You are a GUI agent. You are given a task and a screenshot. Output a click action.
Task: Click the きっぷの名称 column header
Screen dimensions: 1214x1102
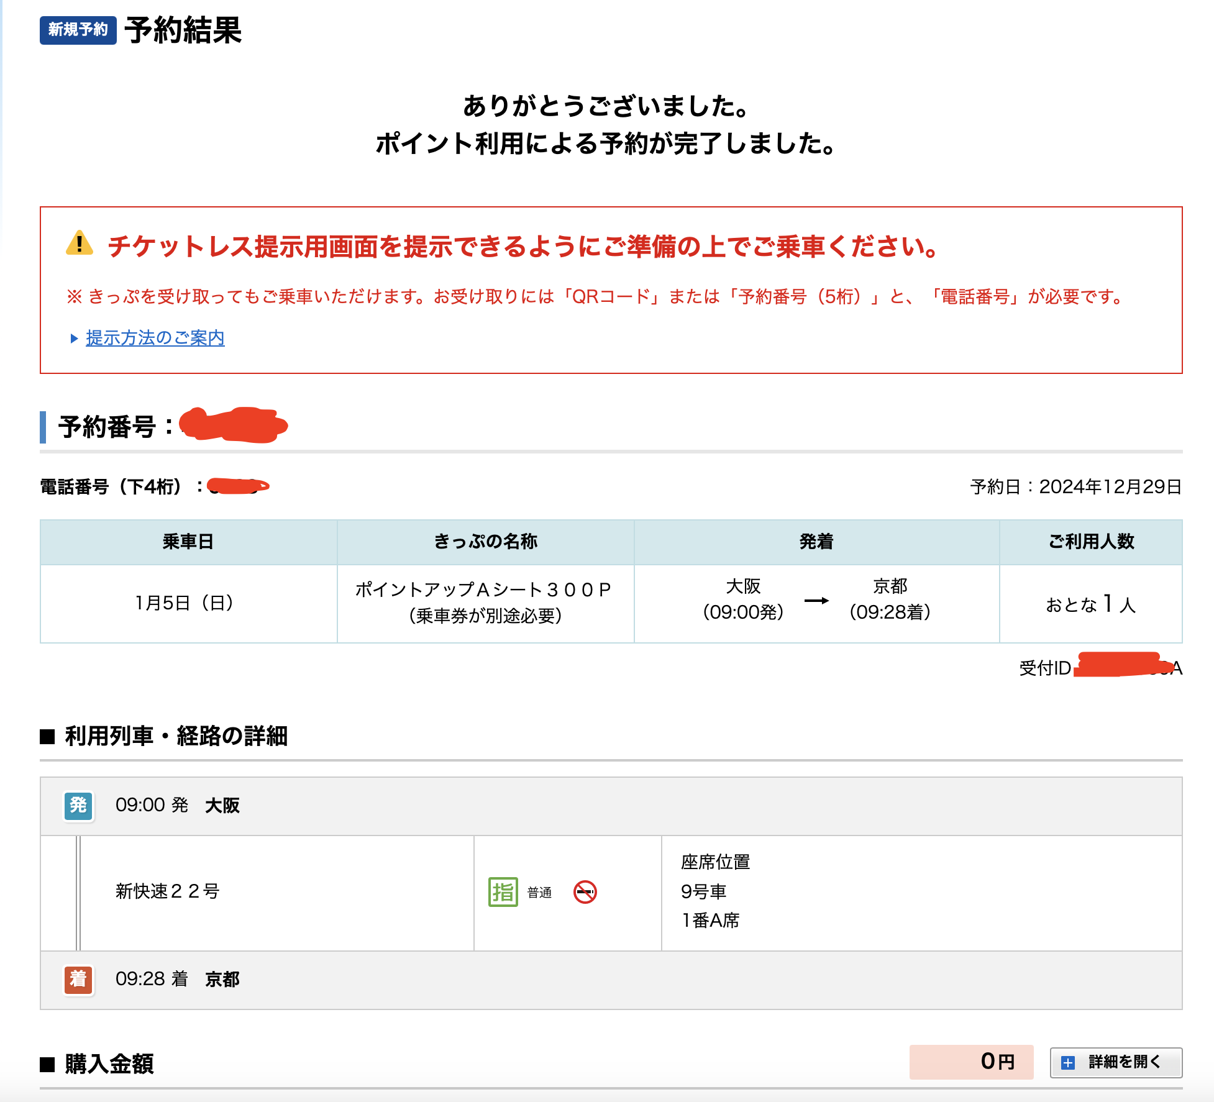(x=485, y=542)
